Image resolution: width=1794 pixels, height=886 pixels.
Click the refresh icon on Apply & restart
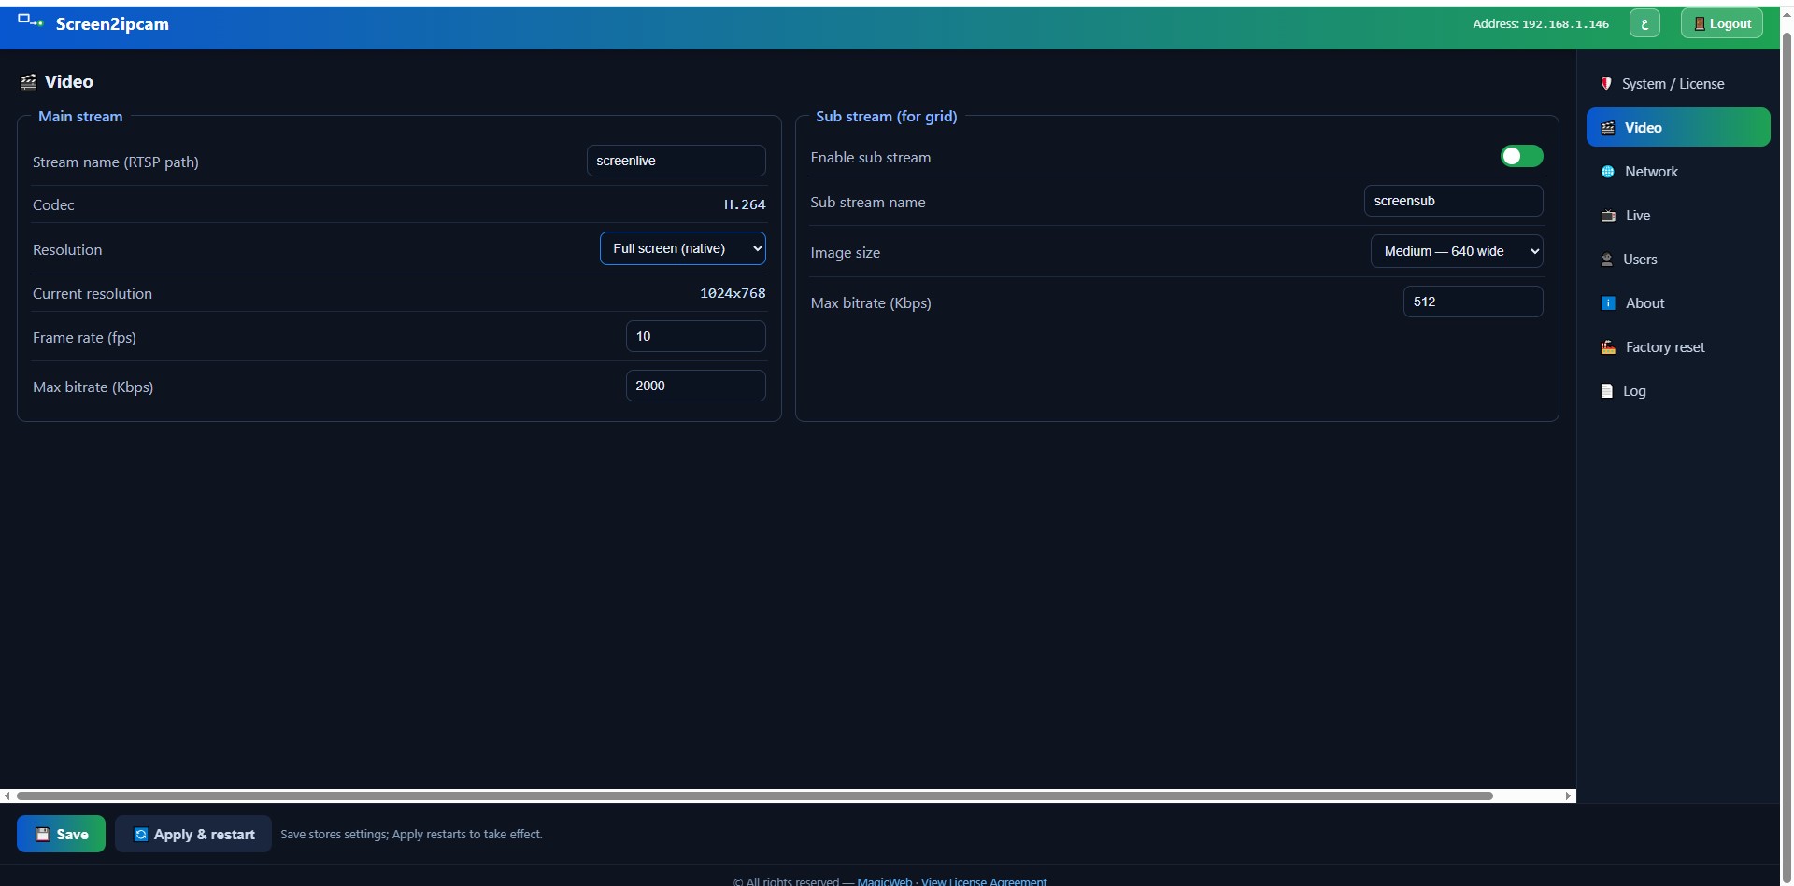(141, 835)
